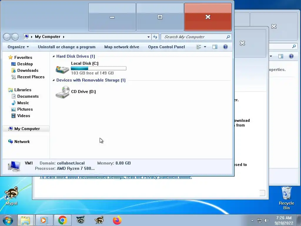Click help icon in background window
This screenshot has width=301, height=226.
click(291, 56)
